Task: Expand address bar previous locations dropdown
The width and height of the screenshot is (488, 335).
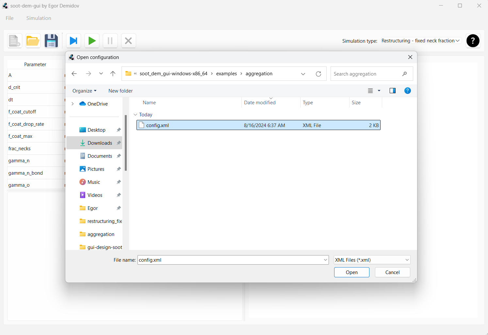Action: click(303, 74)
